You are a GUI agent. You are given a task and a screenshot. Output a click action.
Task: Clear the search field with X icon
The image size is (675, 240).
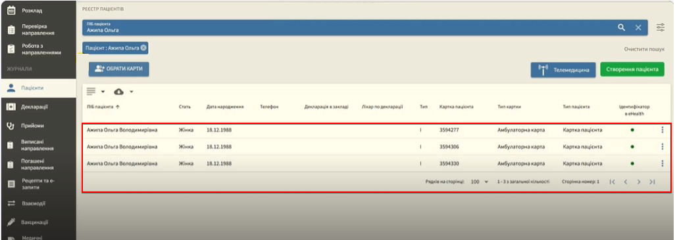(638, 28)
